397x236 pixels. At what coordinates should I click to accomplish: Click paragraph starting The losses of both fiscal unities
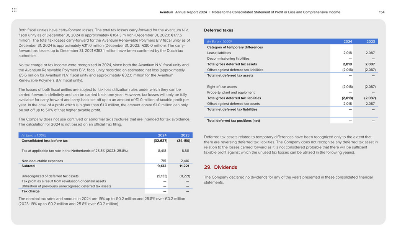(x=104, y=100)
